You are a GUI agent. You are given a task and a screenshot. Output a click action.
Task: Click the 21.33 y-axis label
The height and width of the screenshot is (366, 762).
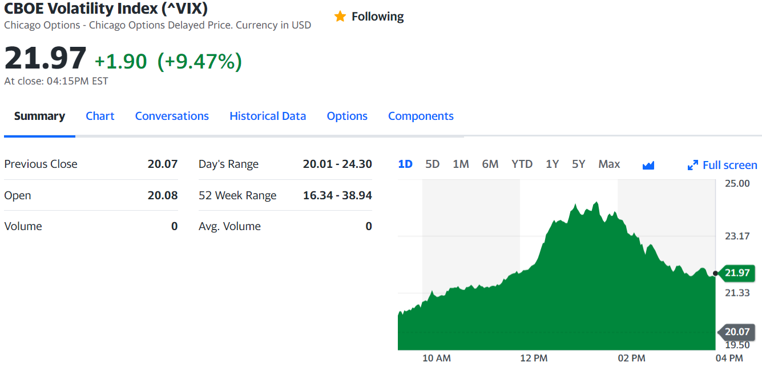[x=737, y=293]
